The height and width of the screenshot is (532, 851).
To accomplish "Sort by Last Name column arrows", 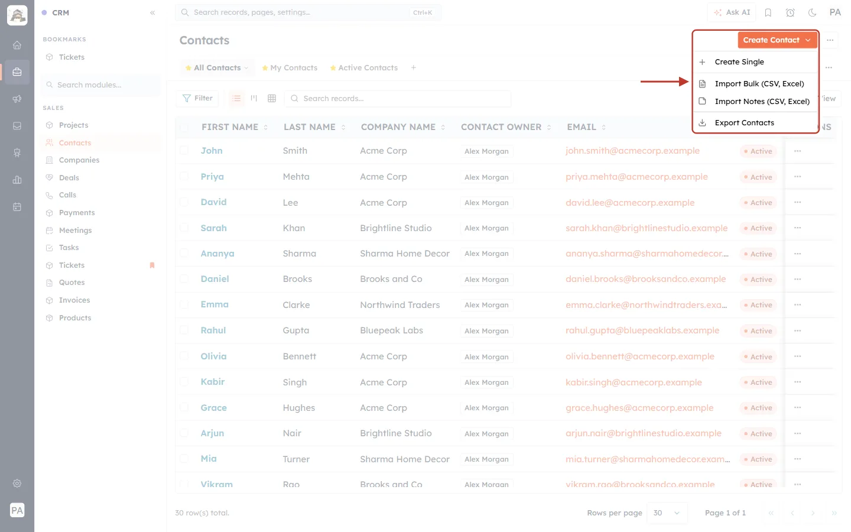I will 343,127.
